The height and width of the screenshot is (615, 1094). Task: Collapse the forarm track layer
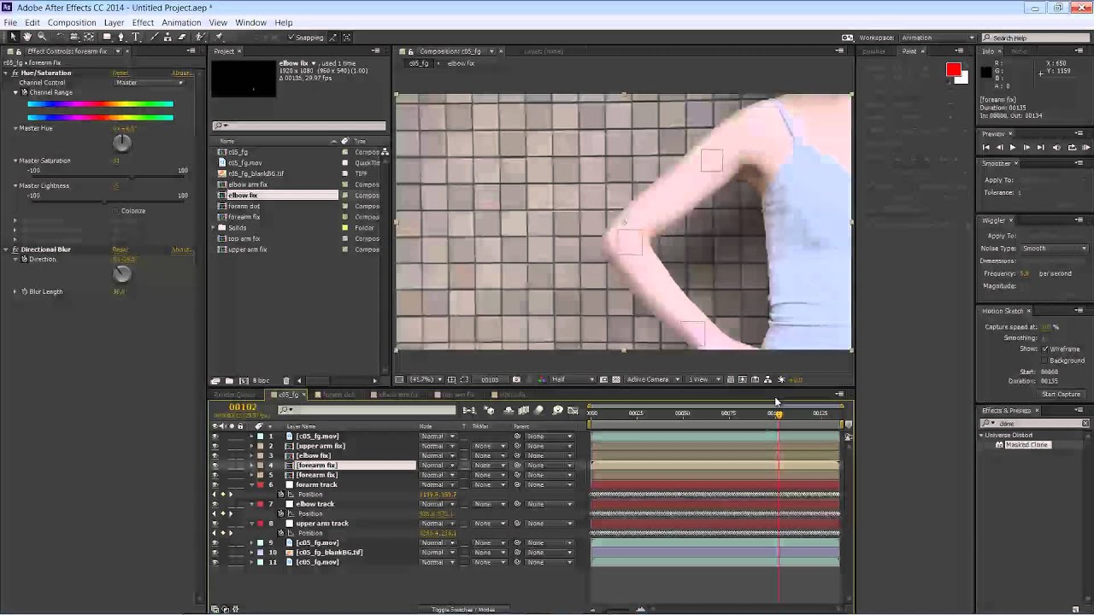(x=251, y=484)
